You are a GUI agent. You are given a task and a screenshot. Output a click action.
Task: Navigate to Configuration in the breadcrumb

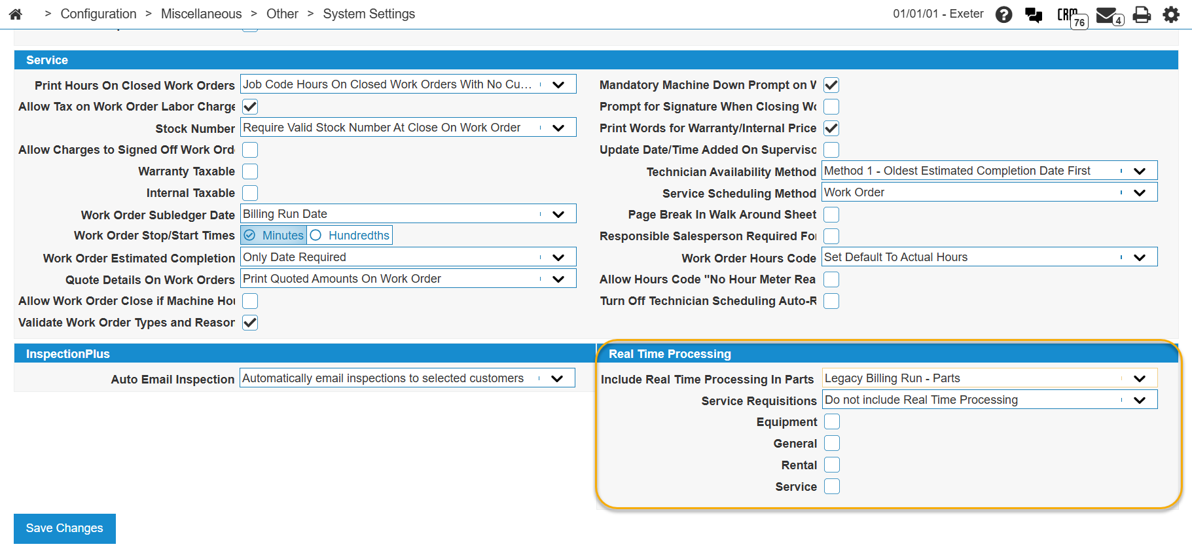click(x=98, y=14)
